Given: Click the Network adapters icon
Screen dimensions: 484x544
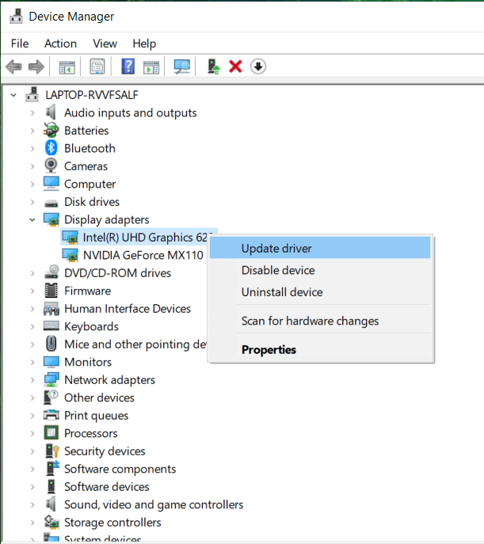Looking at the screenshot, I should click(x=51, y=379).
